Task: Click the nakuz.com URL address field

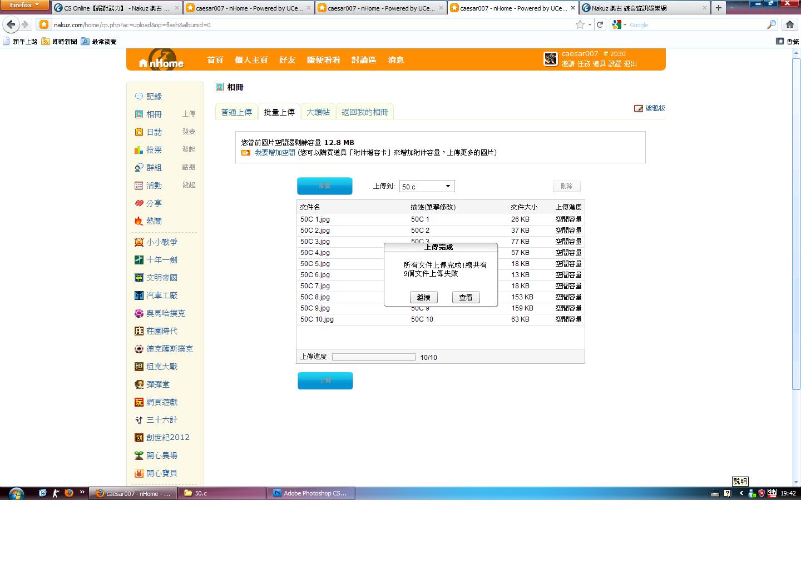Action: coord(311,24)
